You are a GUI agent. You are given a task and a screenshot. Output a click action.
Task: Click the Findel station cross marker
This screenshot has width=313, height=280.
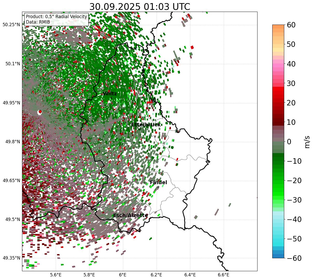pyautogui.click(x=158, y=187)
